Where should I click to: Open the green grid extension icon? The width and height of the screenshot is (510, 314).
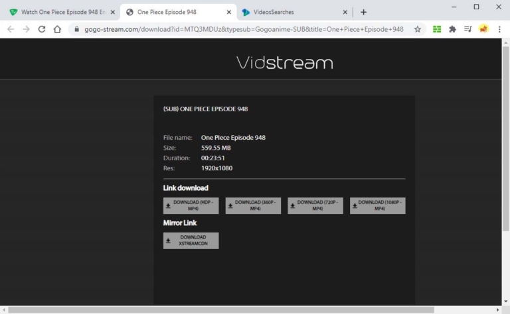(437, 29)
